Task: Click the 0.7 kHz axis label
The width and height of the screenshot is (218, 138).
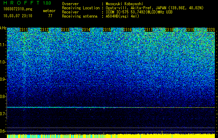Action: (x=2, y=114)
